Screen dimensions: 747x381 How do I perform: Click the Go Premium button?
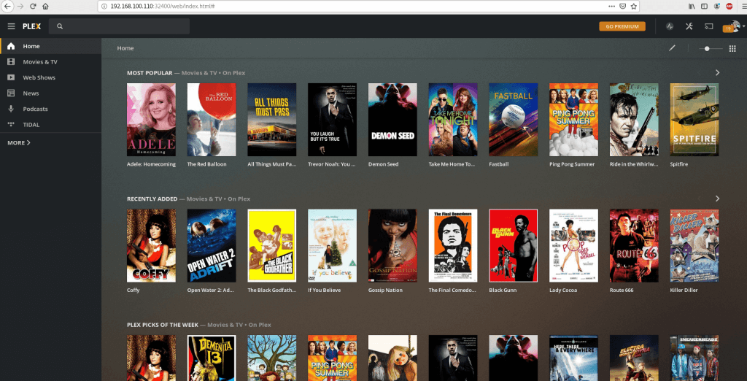(x=622, y=26)
